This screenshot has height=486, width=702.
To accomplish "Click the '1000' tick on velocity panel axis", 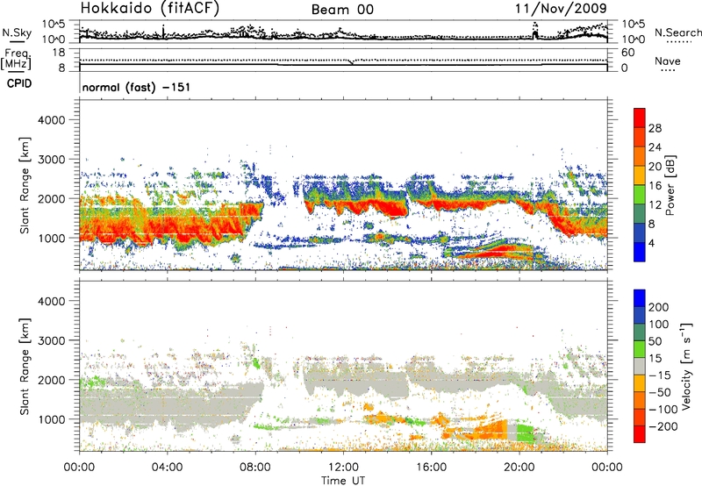I will click(x=51, y=420).
